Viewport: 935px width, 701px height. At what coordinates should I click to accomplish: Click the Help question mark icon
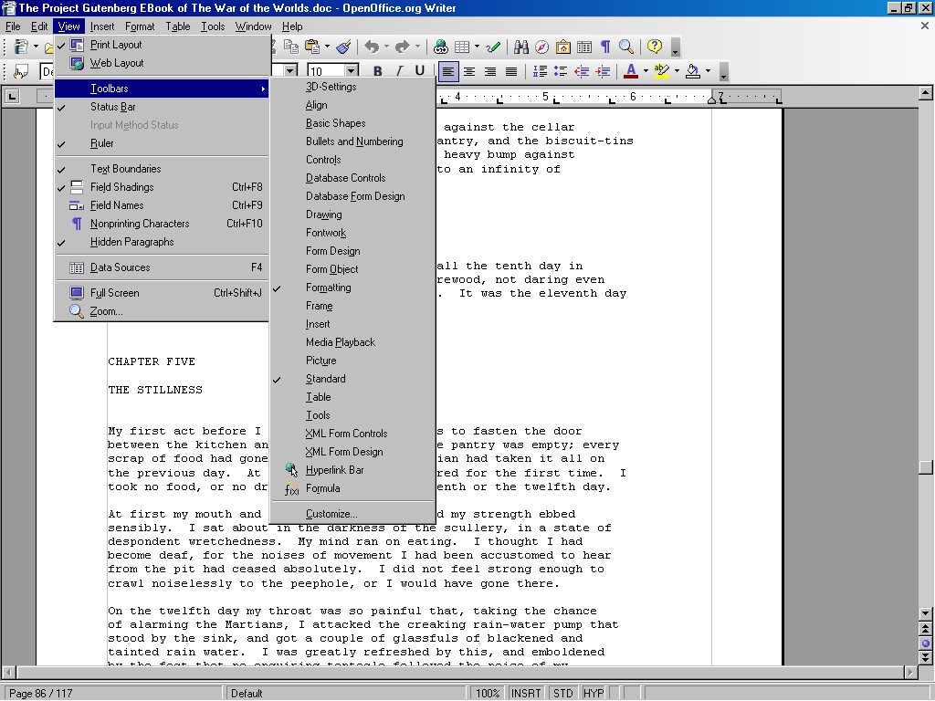click(655, 47)
